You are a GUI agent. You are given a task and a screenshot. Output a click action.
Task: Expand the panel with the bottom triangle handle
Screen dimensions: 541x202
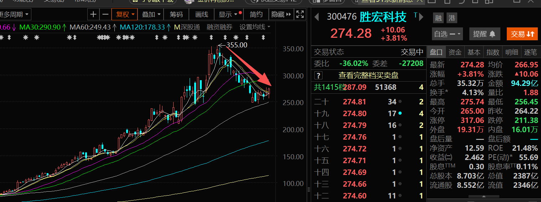pos(484,197)
